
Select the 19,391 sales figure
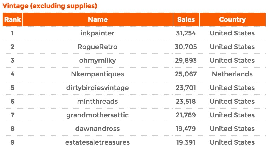click(x=186, y=142)
